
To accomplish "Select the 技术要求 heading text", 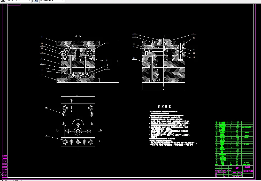I will click(x=164, y=106).
